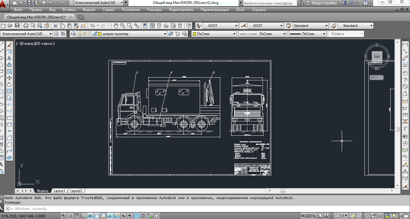Open the Standard multileader style dropdown
410x219 pixels.
(x=371, y=26)
